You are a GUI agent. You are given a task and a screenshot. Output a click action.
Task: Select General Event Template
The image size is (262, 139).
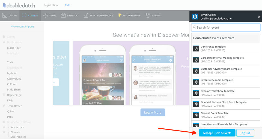click(x=226, y=115)
